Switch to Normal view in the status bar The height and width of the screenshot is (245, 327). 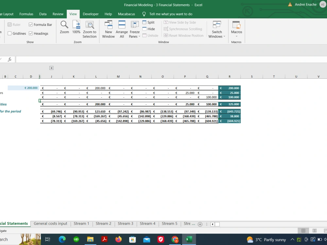coord(303,230)
